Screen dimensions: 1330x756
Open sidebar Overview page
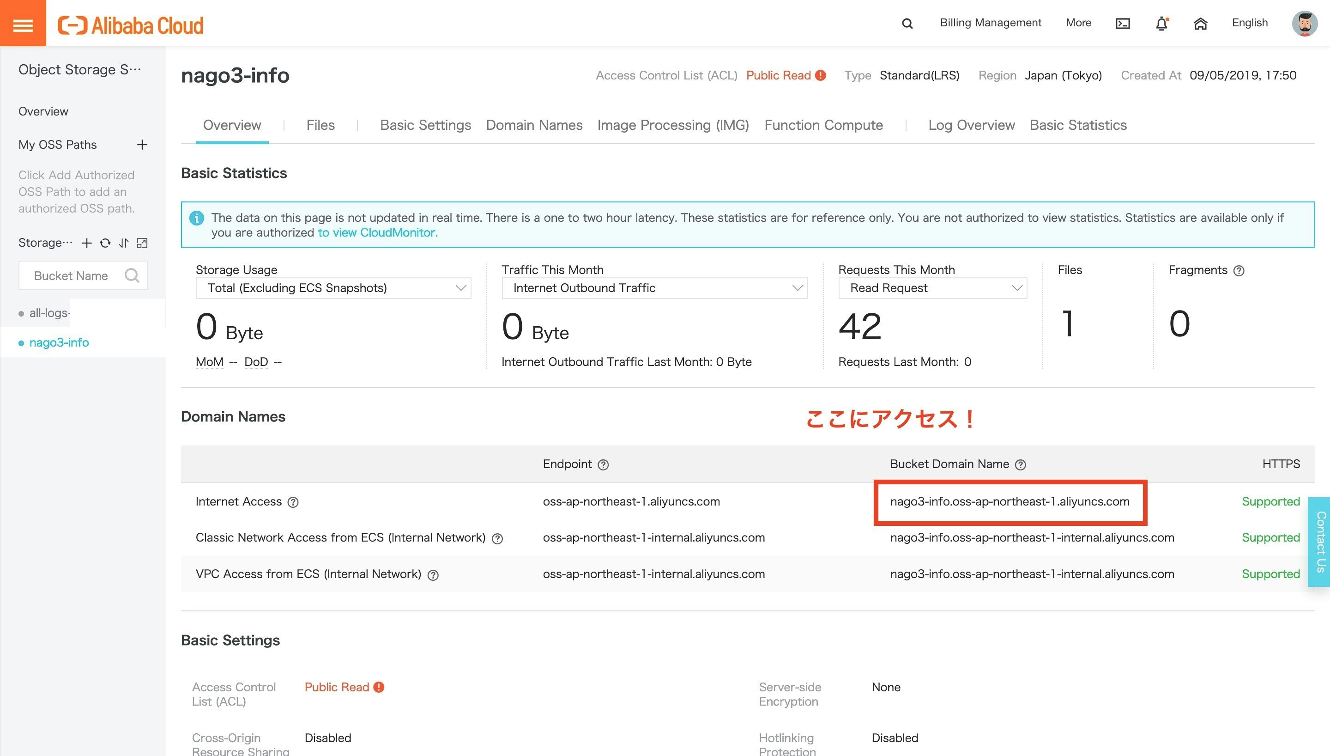pos(43,111)
